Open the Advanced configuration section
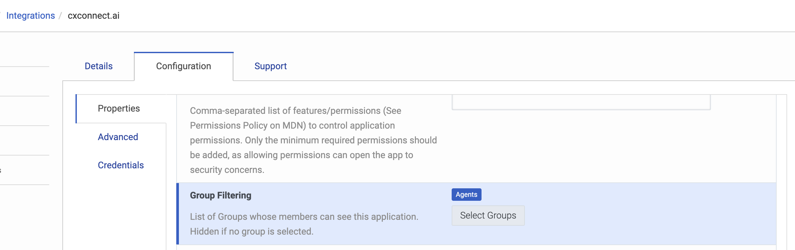This screenshot has width=795, height=250. (x=118, y=137)
